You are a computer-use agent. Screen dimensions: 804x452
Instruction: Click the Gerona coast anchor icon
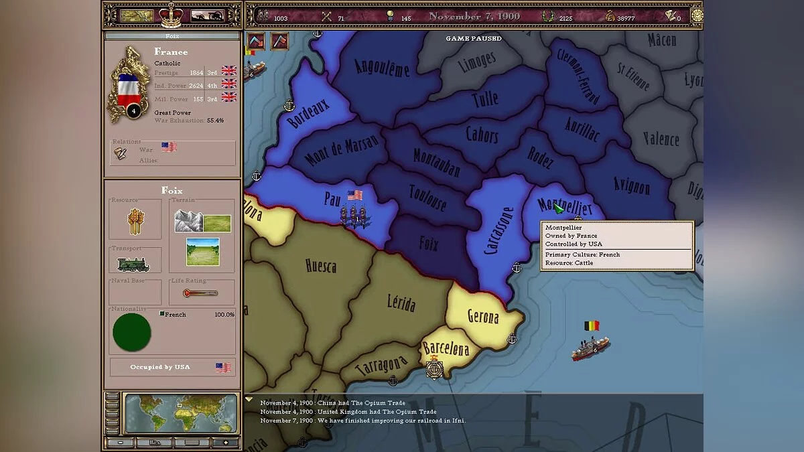pyautogui.click(x=512, y=339)
